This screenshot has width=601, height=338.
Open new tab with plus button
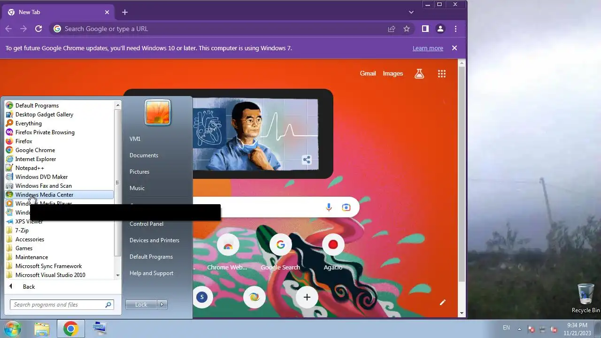[124, 12]
